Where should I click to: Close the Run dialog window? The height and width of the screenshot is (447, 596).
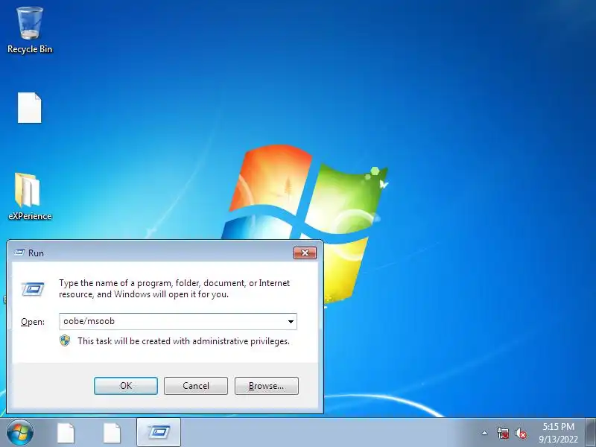tap(305, 253)
